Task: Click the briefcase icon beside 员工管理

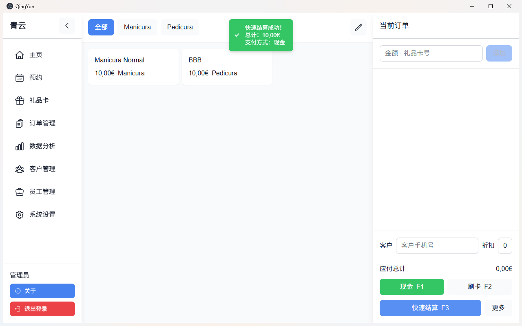Action: tap(20, 192)
